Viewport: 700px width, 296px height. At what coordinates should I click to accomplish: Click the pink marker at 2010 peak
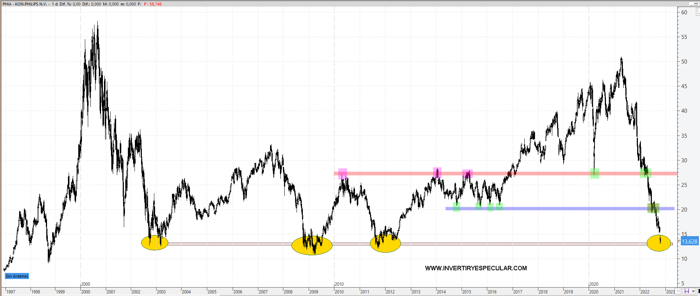click(342, 173)
